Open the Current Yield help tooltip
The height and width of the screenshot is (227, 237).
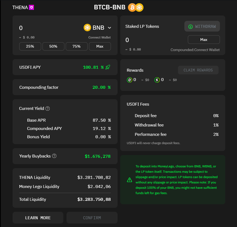(48, 109)
